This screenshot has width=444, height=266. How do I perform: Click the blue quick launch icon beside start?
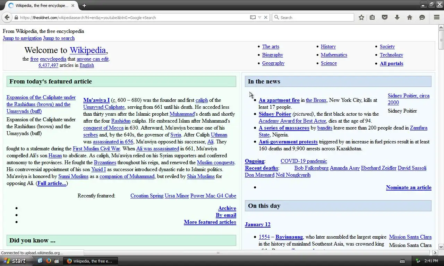[x=40, y=261]
